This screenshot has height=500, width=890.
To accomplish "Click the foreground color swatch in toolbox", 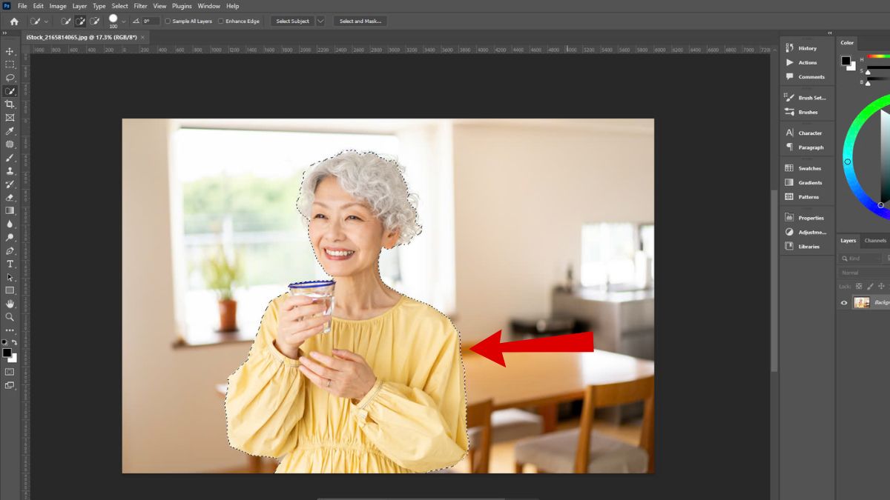I will click(x=7, y=353).
